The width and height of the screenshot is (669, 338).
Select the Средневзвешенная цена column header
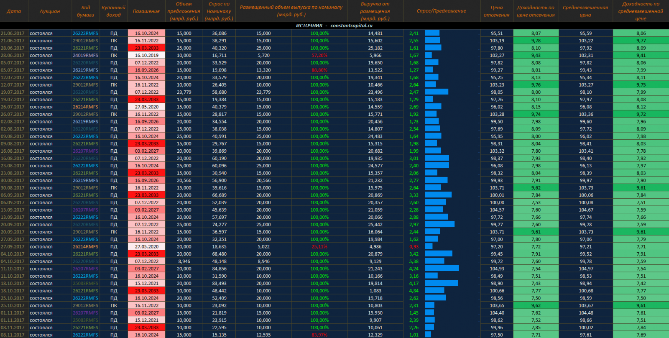click(x=585, y=11)
